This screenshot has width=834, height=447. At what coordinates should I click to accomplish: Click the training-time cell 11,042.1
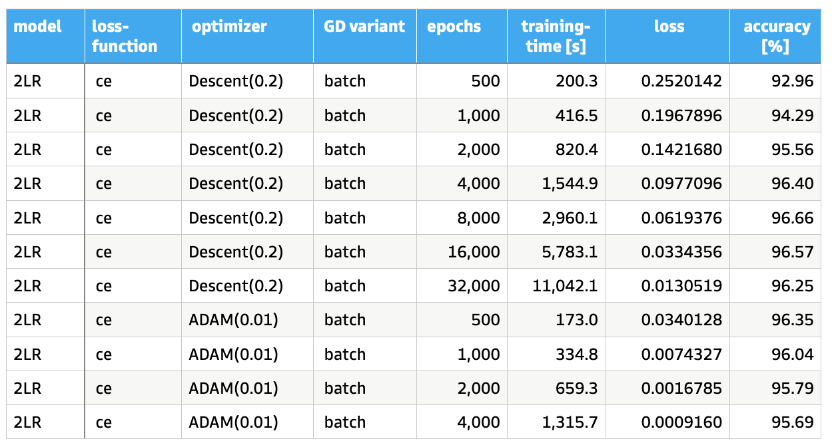(565, 286)
